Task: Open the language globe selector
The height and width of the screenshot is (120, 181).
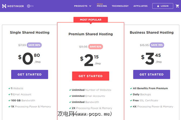Action: [29, 6]
